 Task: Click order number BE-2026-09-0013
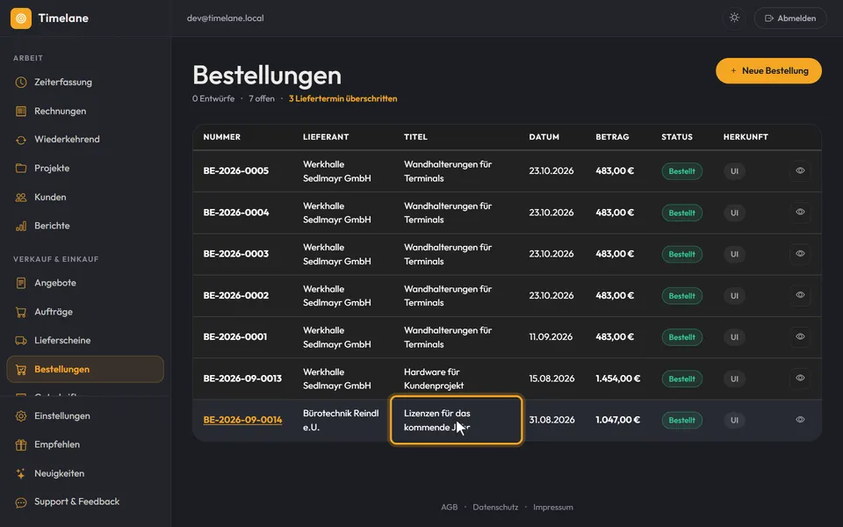click(x=242, y=379)
